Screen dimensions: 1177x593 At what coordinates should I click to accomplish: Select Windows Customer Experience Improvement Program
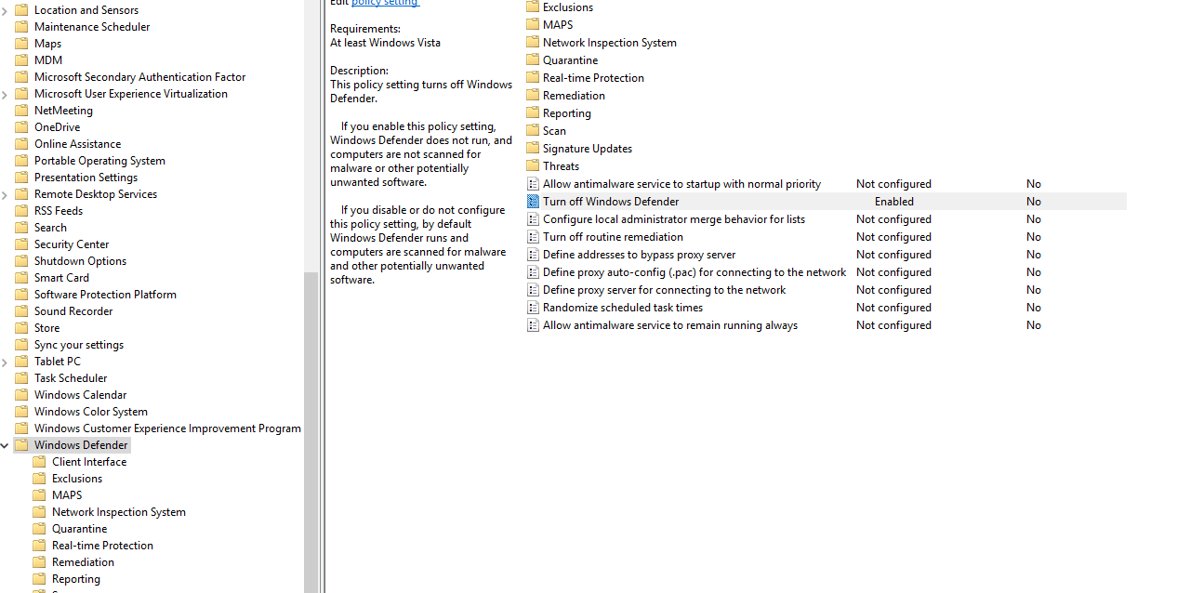(x=168, y=428)
